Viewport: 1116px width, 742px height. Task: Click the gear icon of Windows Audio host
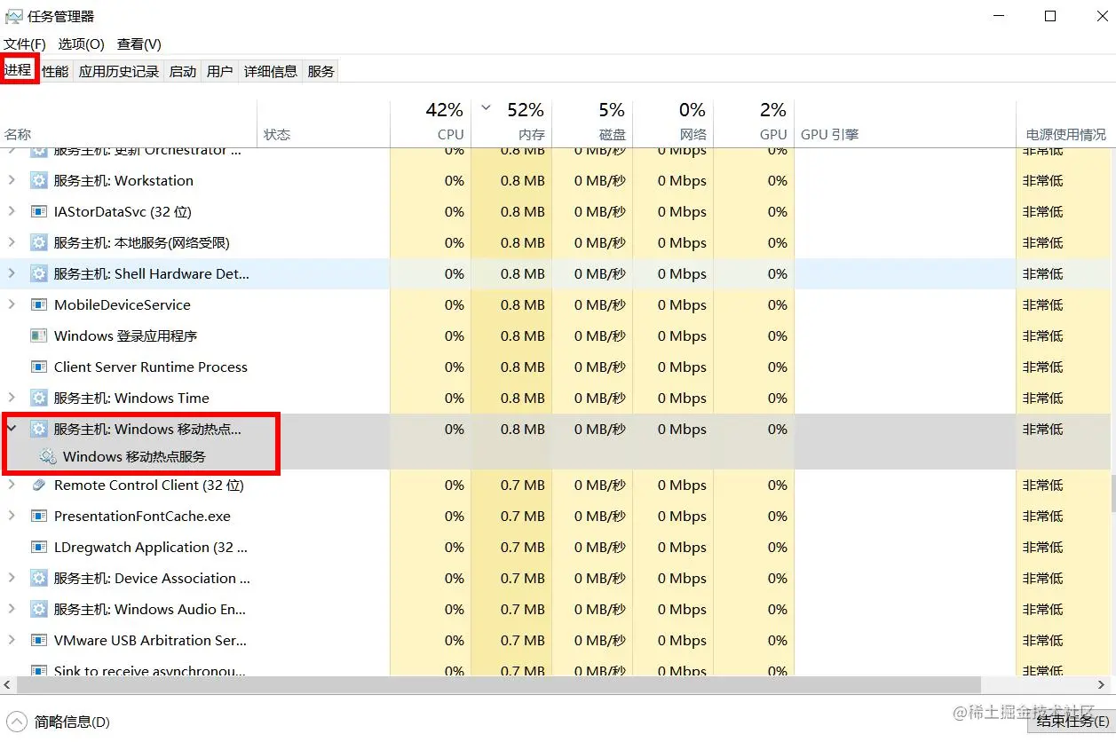pos(39,609)
